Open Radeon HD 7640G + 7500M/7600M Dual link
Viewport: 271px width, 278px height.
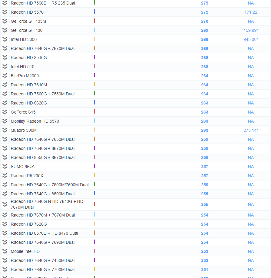[50, 185]
